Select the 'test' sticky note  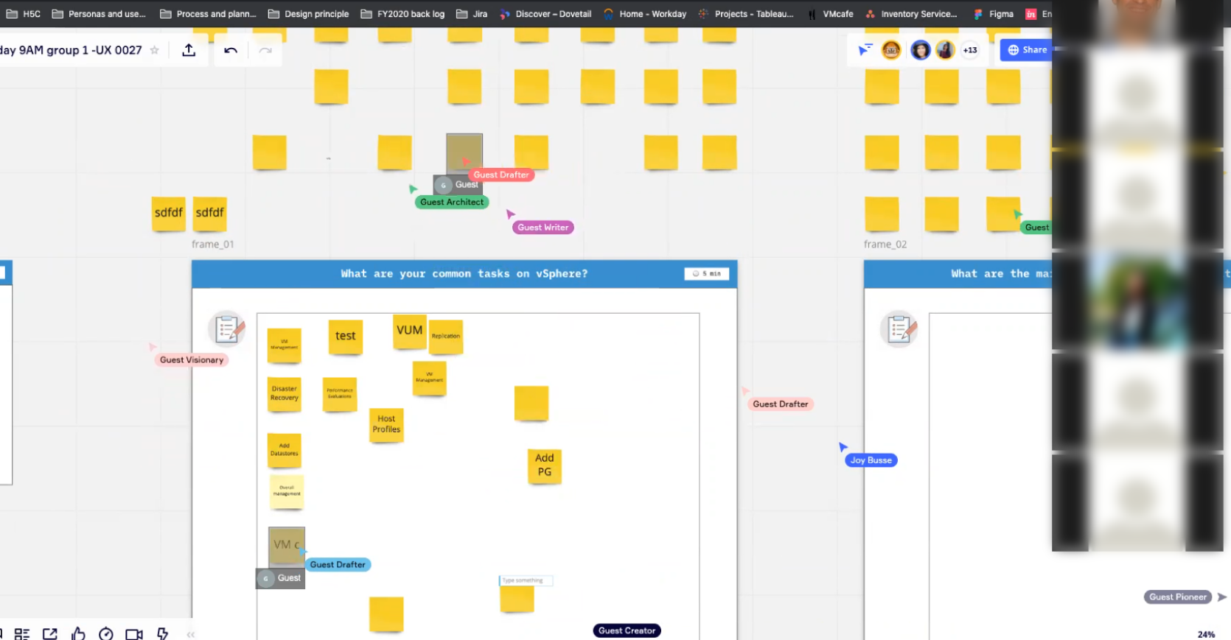pos(346,337)
